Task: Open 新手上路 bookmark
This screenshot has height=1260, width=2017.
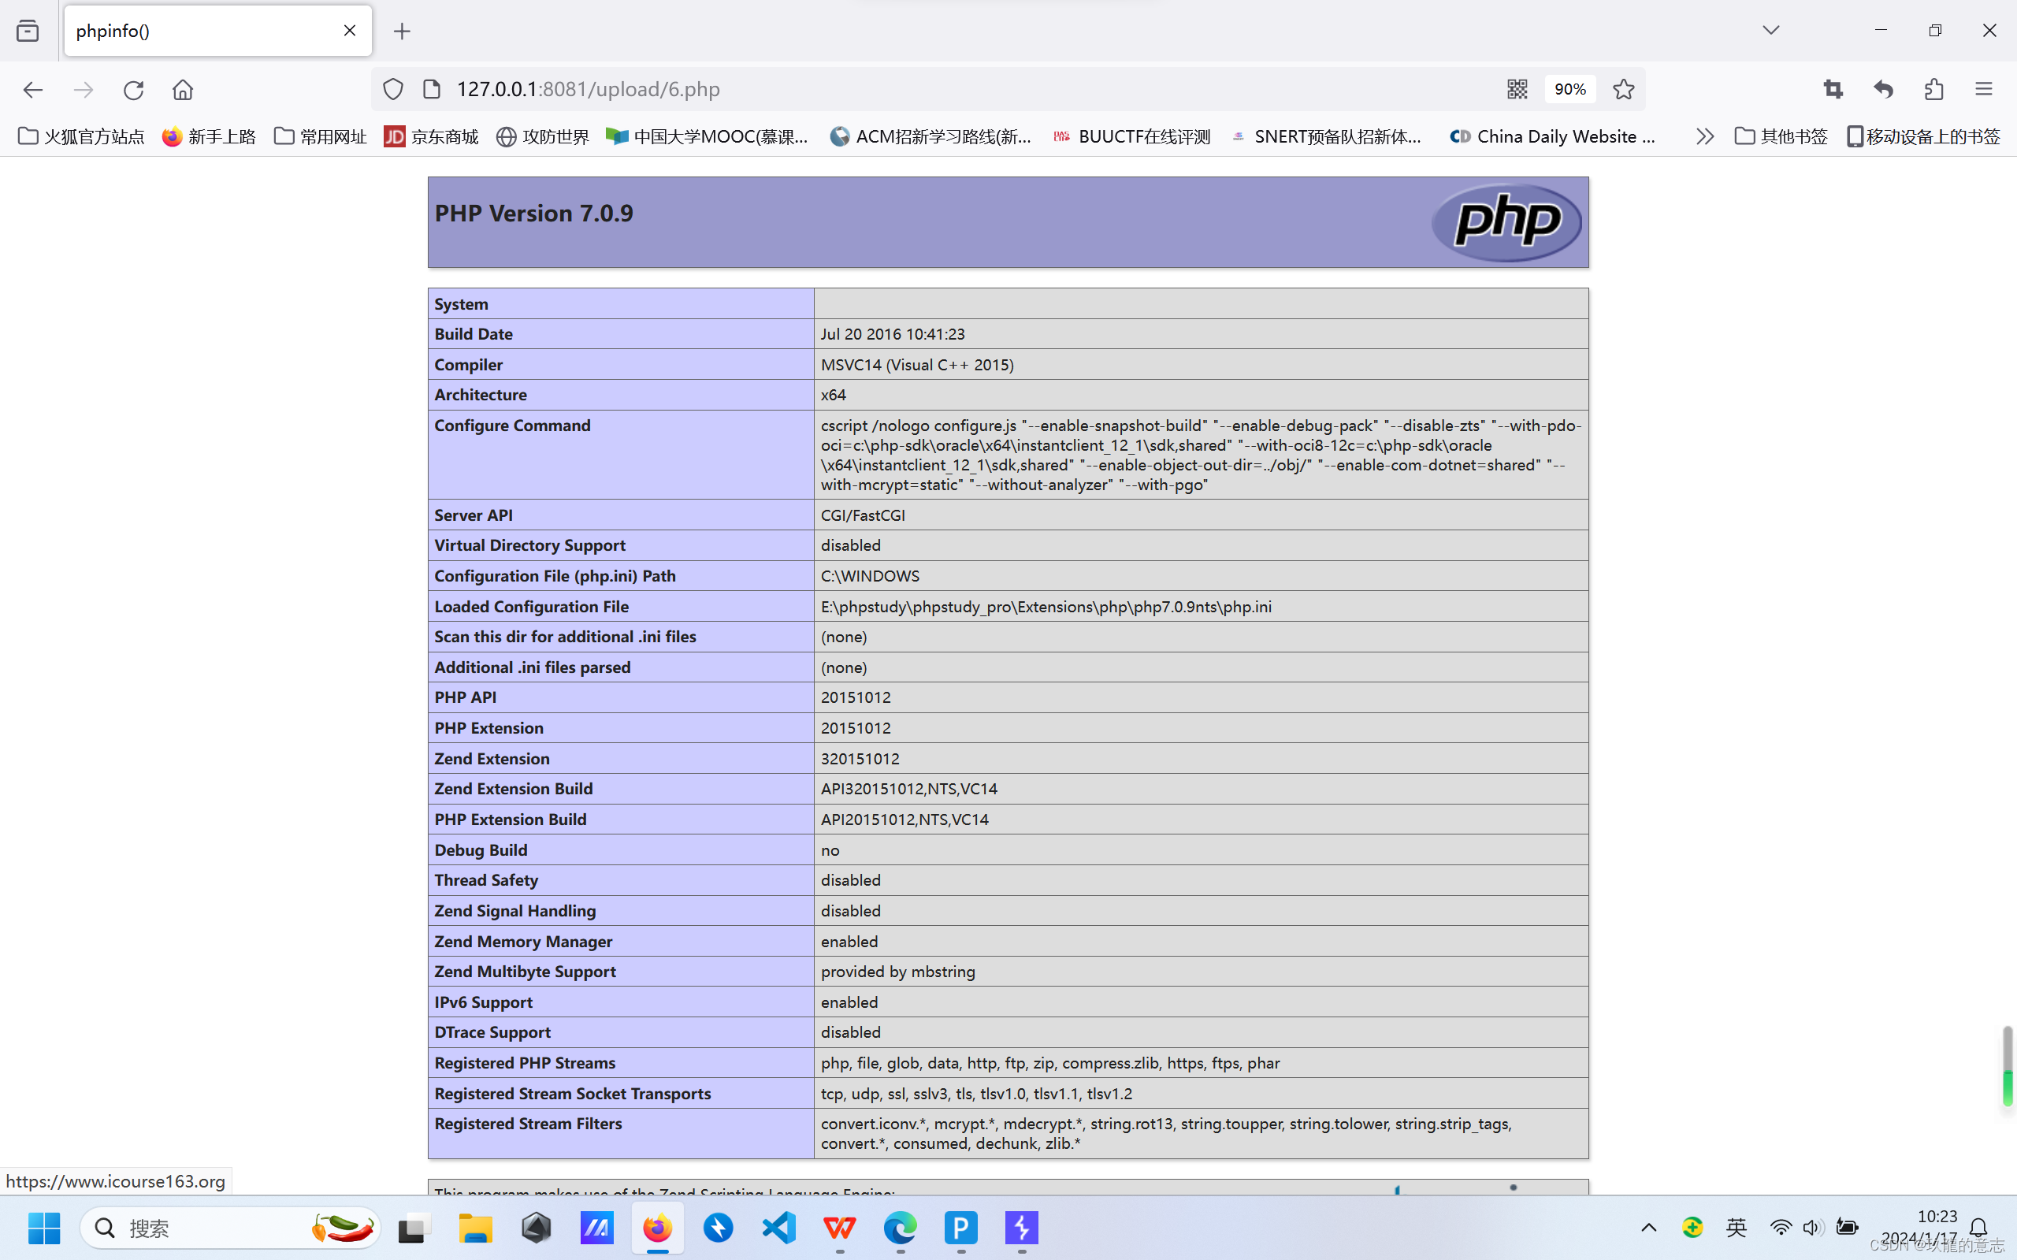Action: tap(209, 136)
